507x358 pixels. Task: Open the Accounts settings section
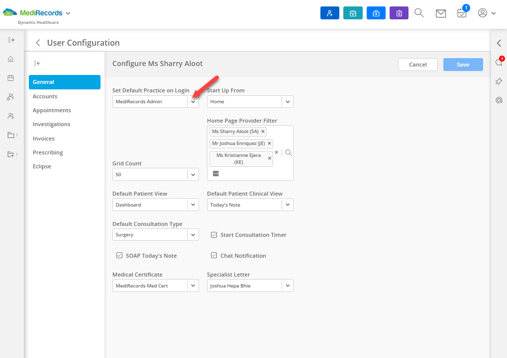click(x=45, y=96)
